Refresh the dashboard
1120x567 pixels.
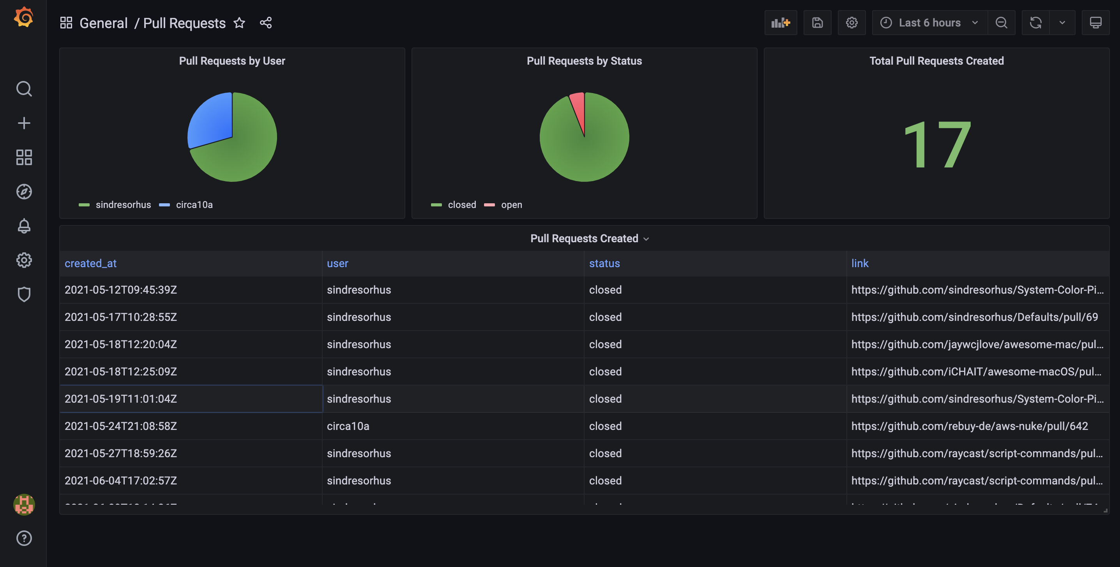[x=1035, y=23]
